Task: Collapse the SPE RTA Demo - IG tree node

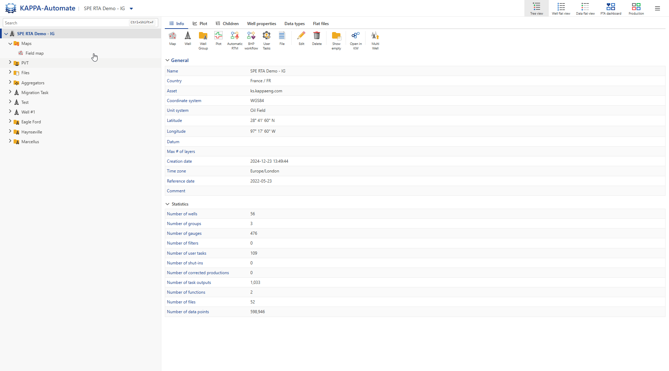Action: pos(6,34)
